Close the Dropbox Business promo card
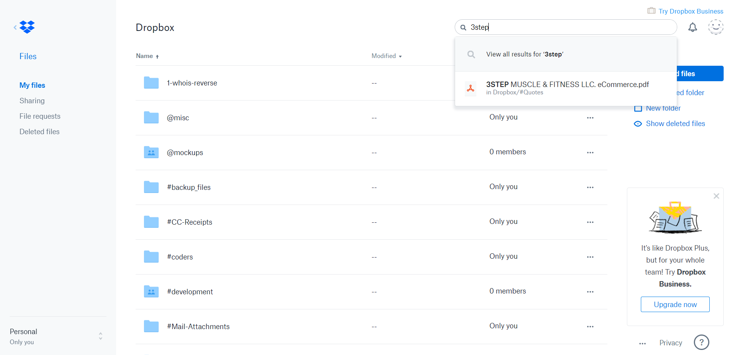 (x=716, y=196)
